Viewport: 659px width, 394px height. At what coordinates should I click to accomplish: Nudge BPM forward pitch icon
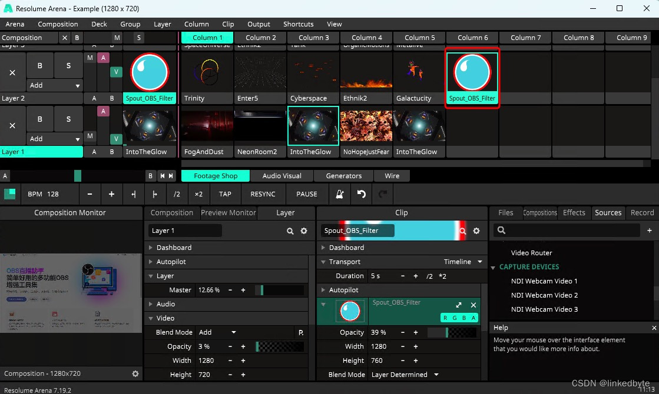click(x=155, y=194)
